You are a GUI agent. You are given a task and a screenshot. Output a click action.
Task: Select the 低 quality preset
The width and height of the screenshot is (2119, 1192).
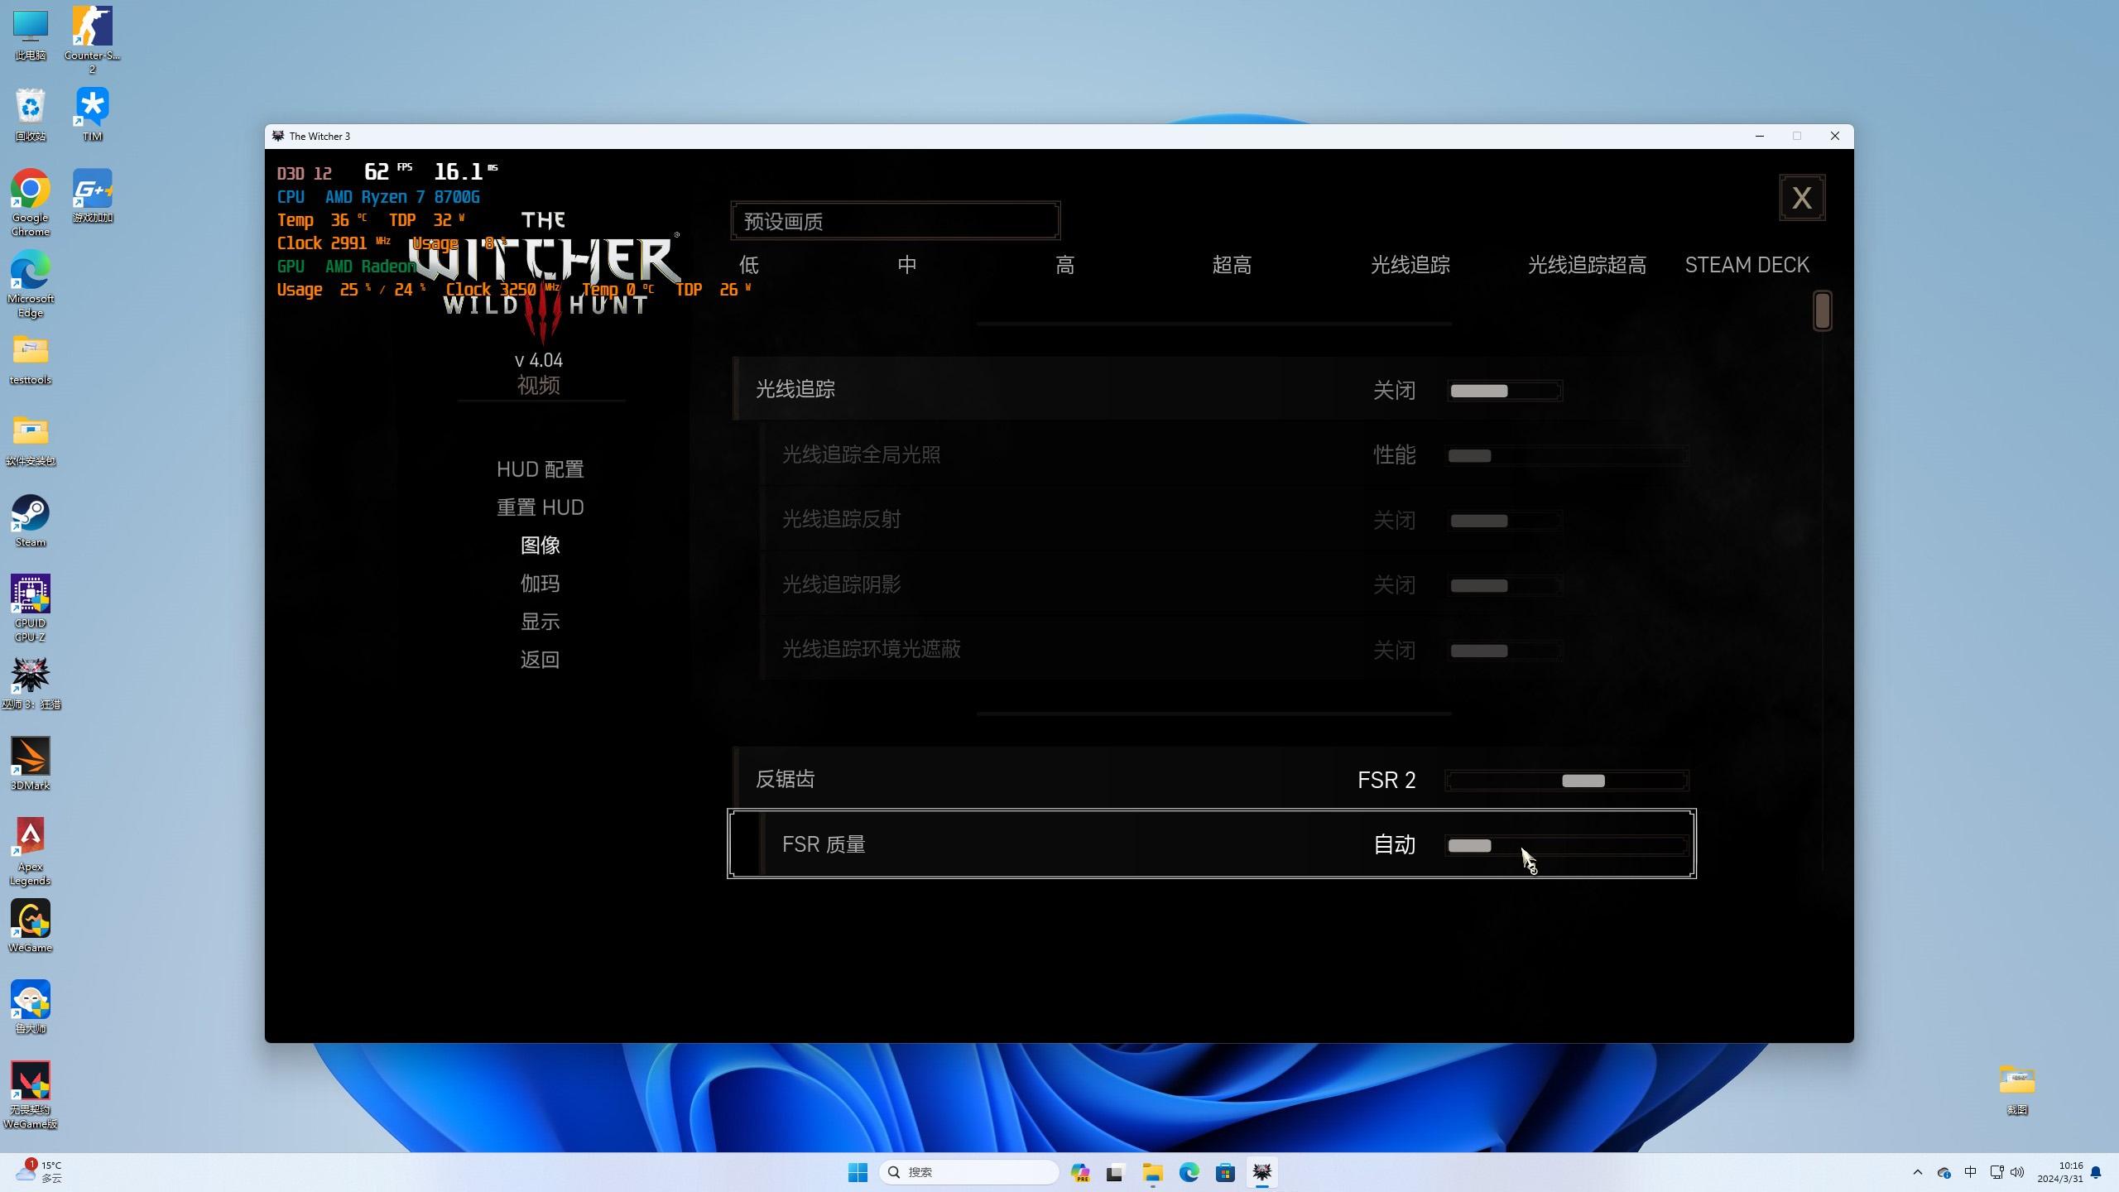tap(748, 265)
